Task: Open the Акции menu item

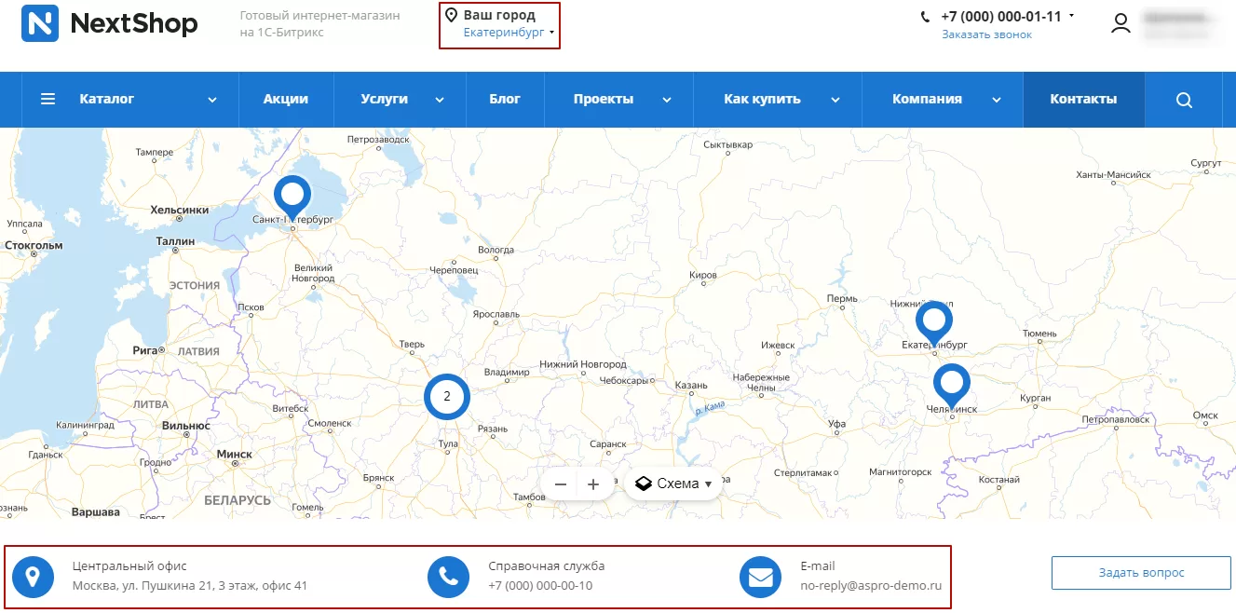Action: tap(286, 99)
